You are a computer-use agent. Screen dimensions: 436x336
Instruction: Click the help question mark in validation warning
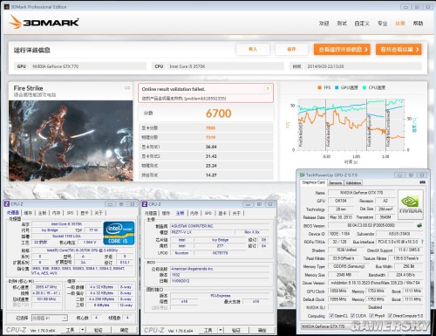268,89
